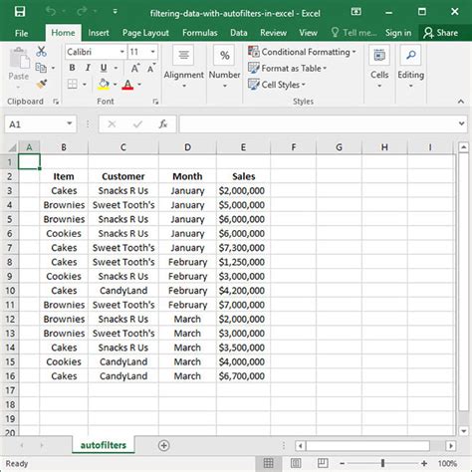Open Clipboard dialog launcher icon
Viewport: 472px width, 472px height.
56,102
